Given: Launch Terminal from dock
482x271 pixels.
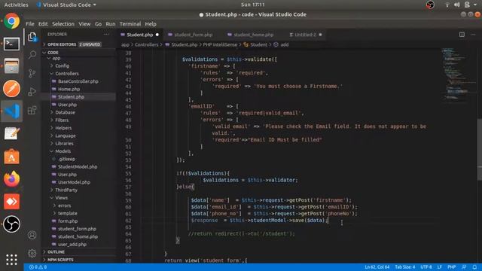Looking at the screenshot, I should tap(12, 44).
